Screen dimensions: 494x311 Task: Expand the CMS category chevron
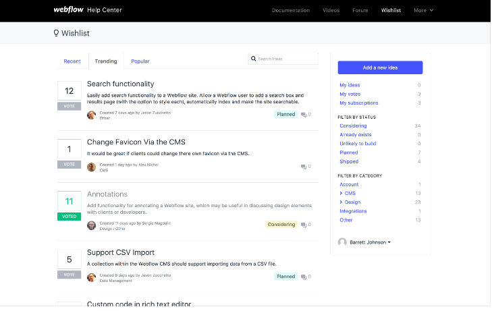341,194
